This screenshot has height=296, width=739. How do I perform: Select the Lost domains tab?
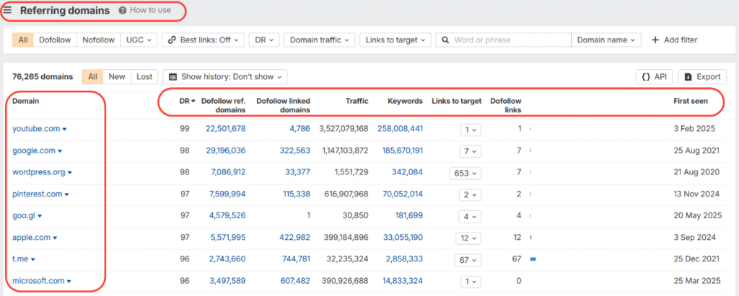144,77
